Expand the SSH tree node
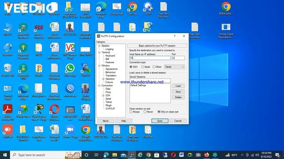284x159 pixels. [x=103, y=95]
